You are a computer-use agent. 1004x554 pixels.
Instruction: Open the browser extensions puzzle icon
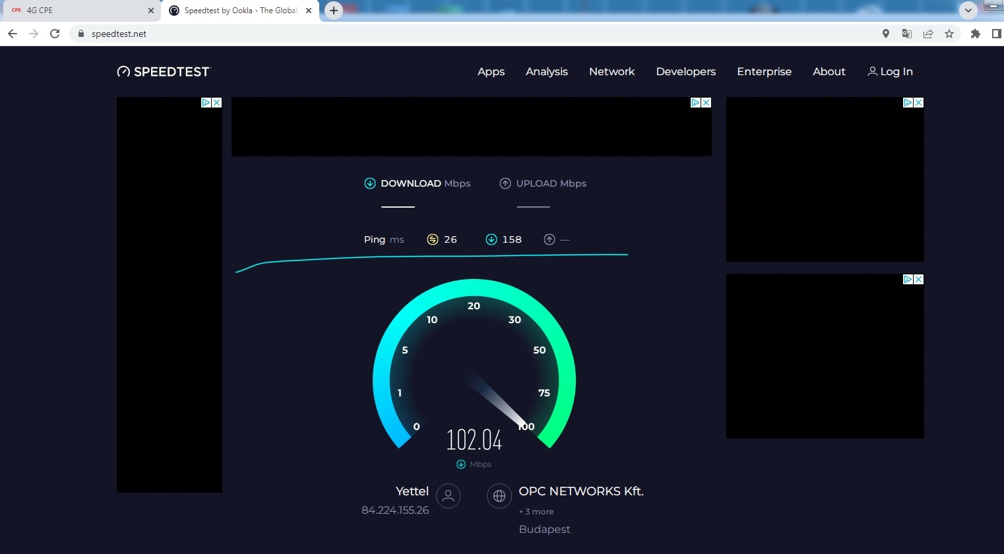click(976, 34)
